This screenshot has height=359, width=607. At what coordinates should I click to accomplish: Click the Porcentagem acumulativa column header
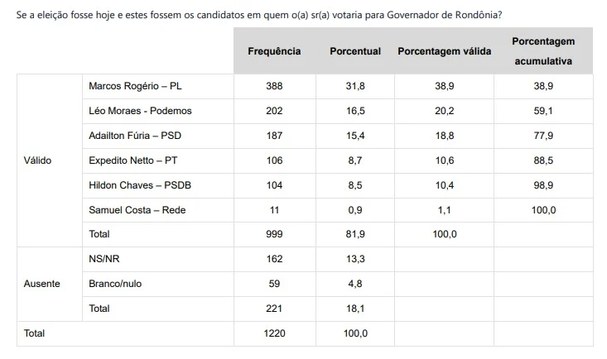click(x=543, y=50)
